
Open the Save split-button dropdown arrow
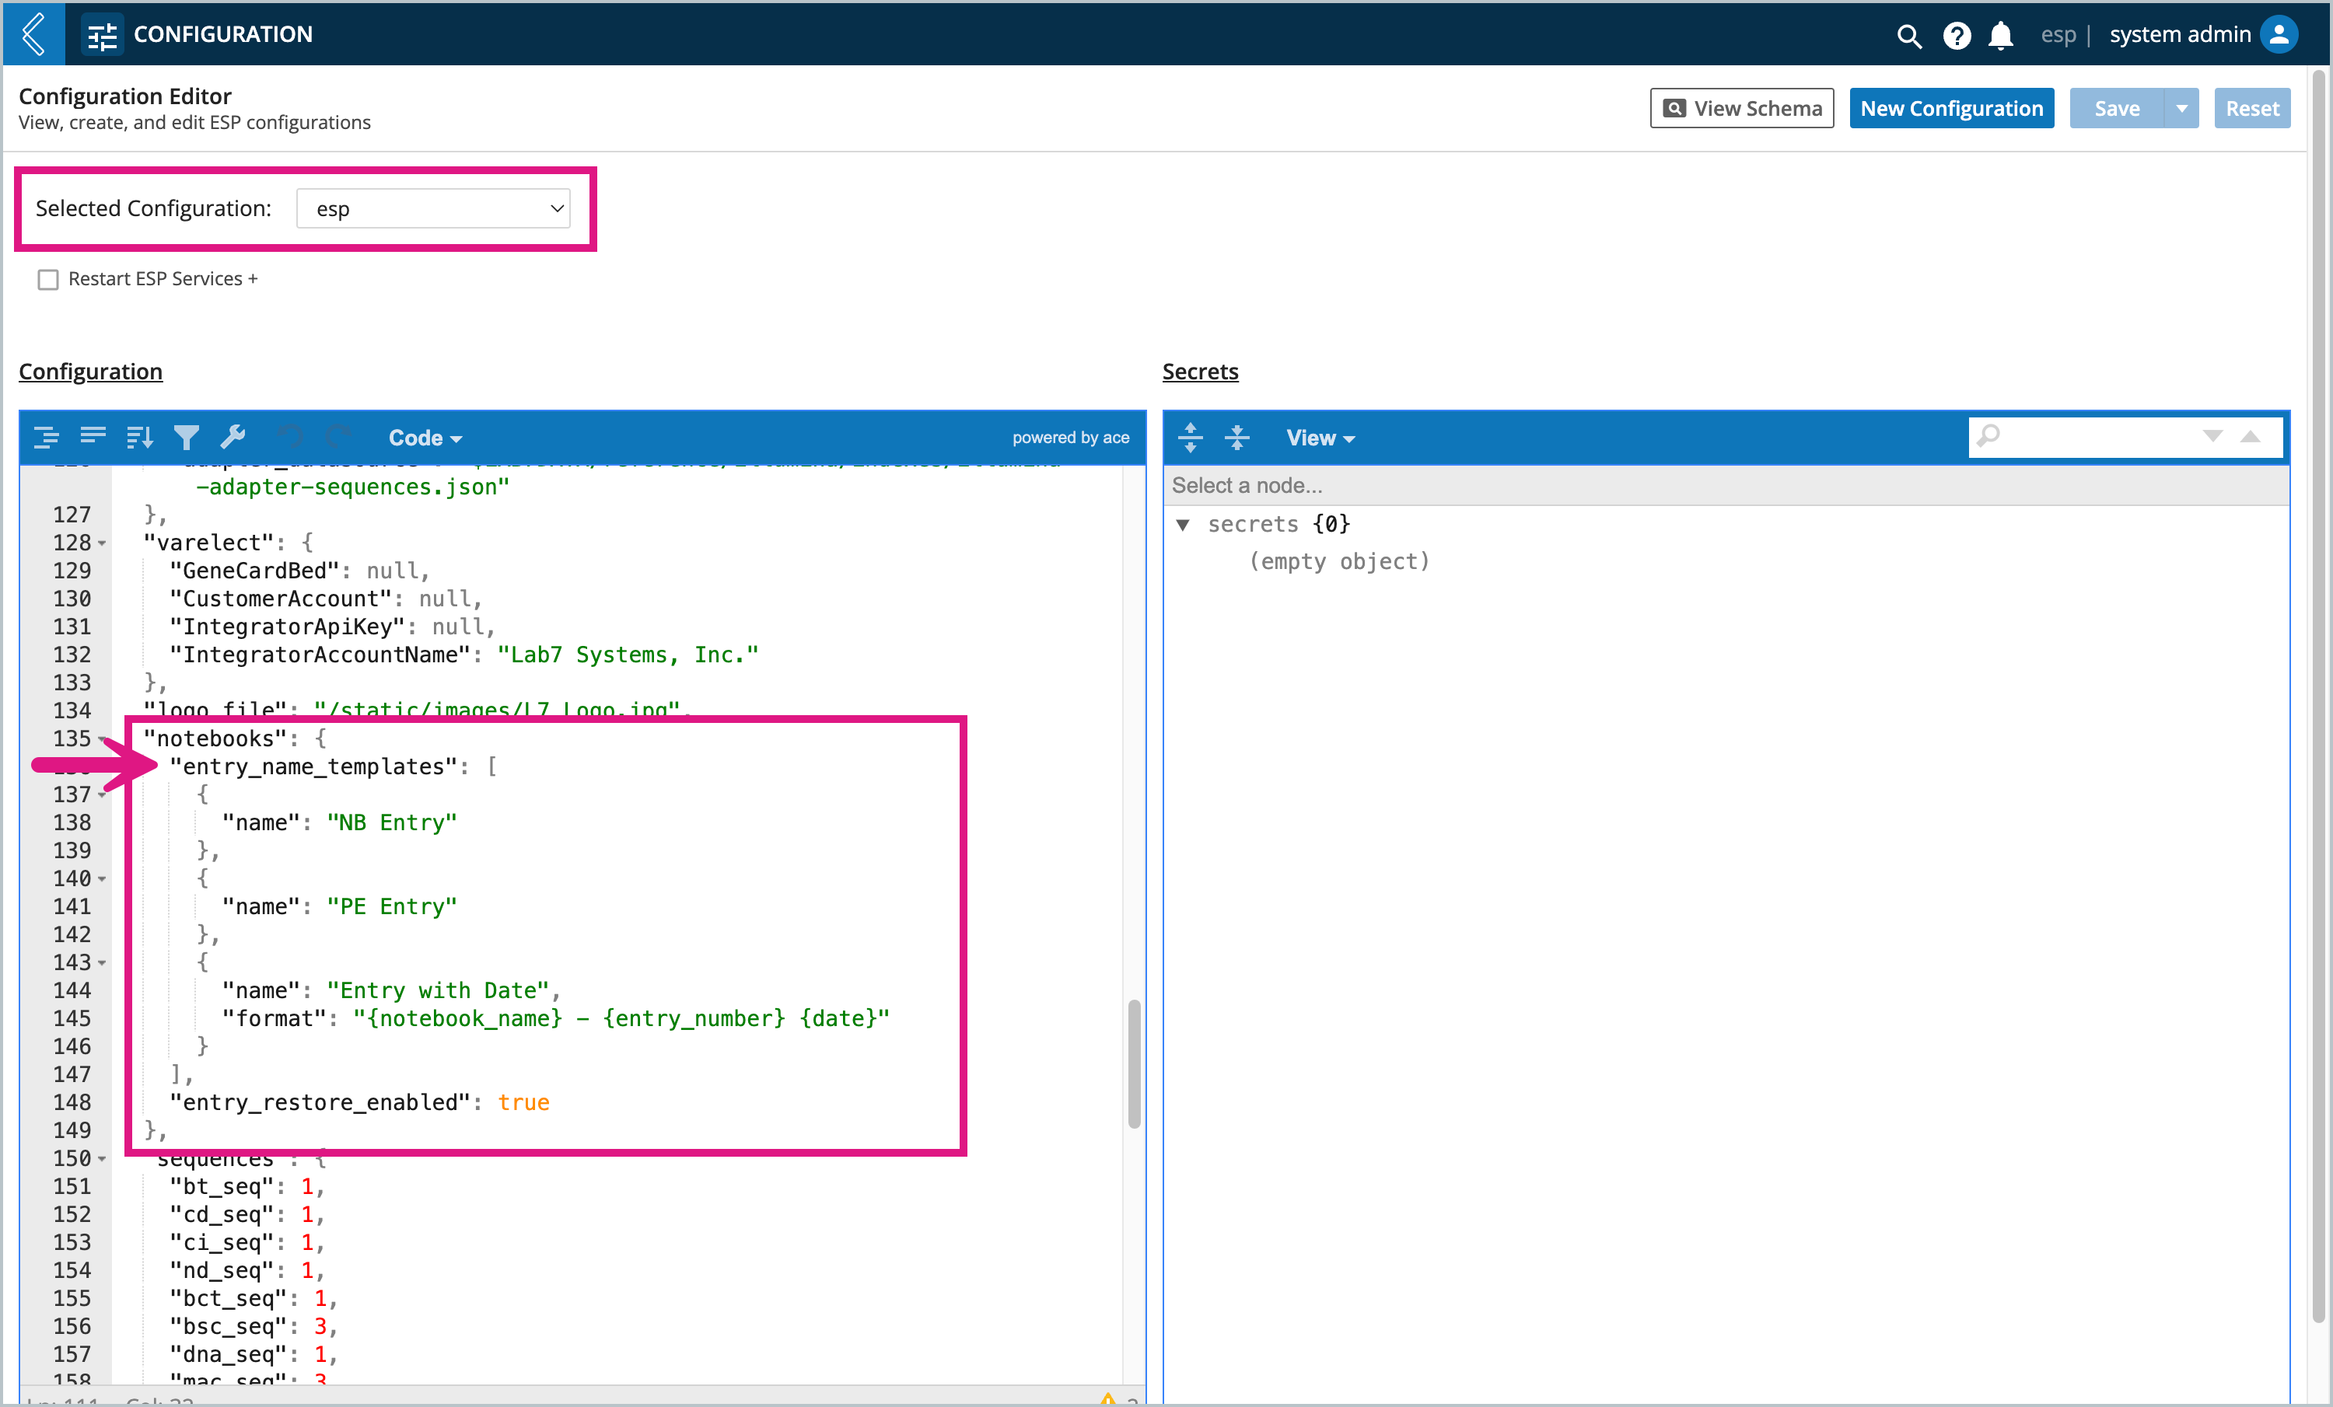[x=2182, y=109]
